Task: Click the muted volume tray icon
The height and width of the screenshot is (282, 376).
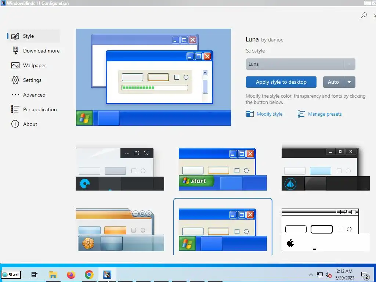Action: [329, 275]
